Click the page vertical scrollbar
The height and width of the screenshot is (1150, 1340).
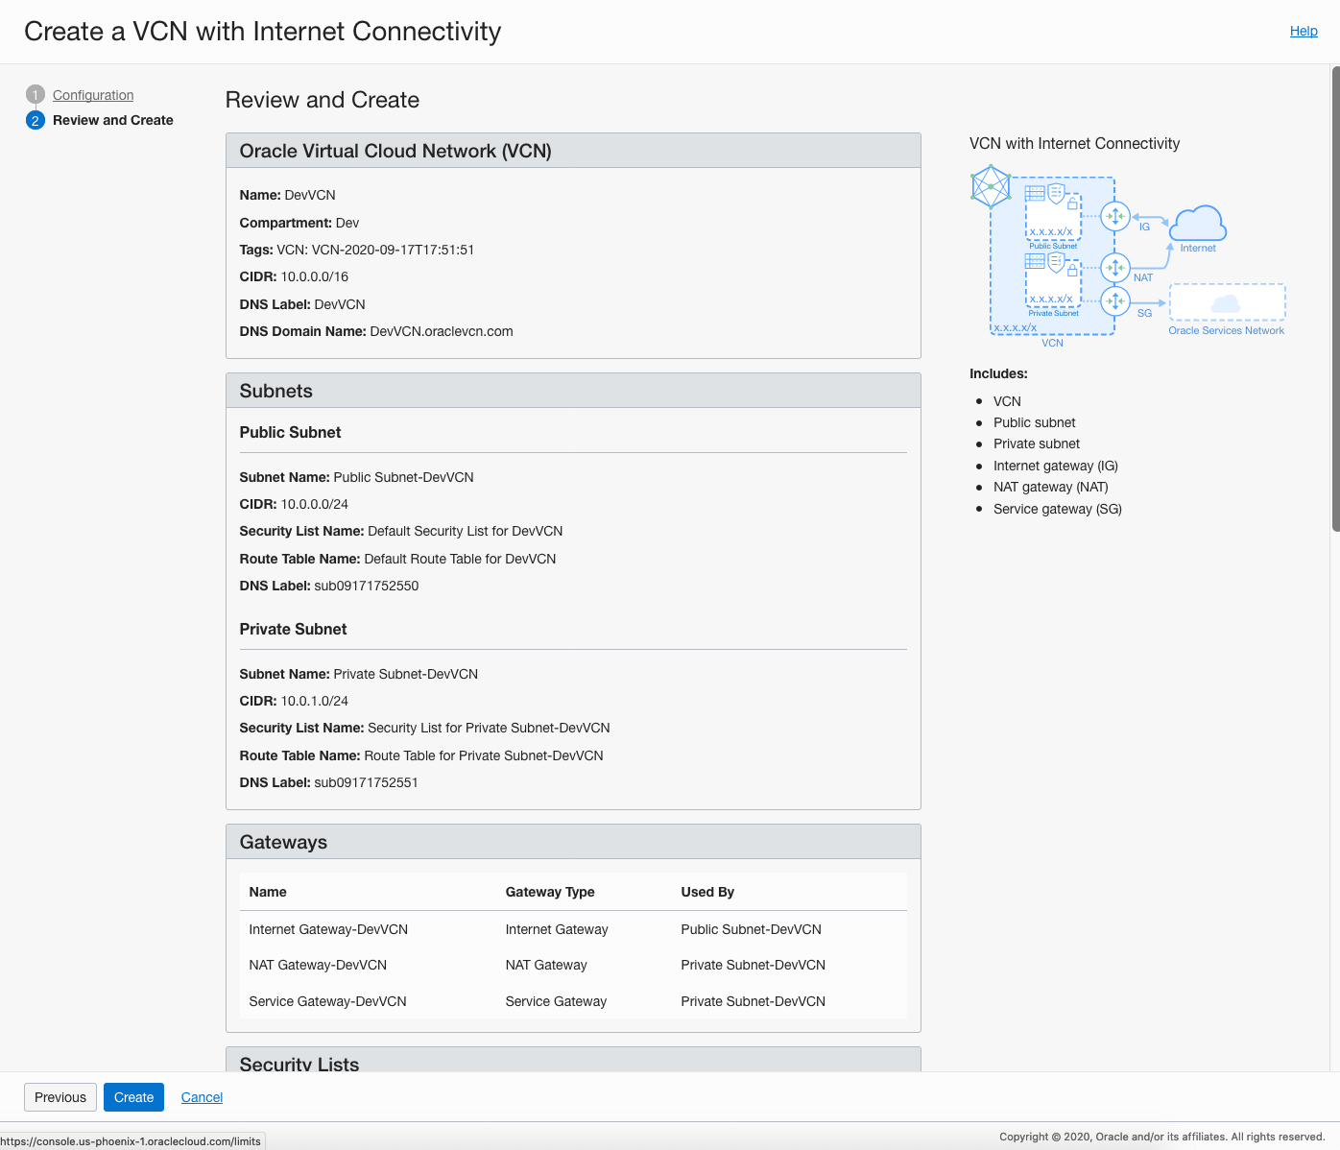(x=1335, y=298)
